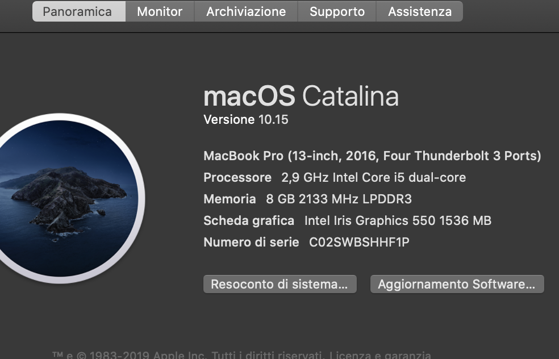This screenshot has height=359, width=559.
Task: Show the Assistenza tab
Action: point(420,11)
